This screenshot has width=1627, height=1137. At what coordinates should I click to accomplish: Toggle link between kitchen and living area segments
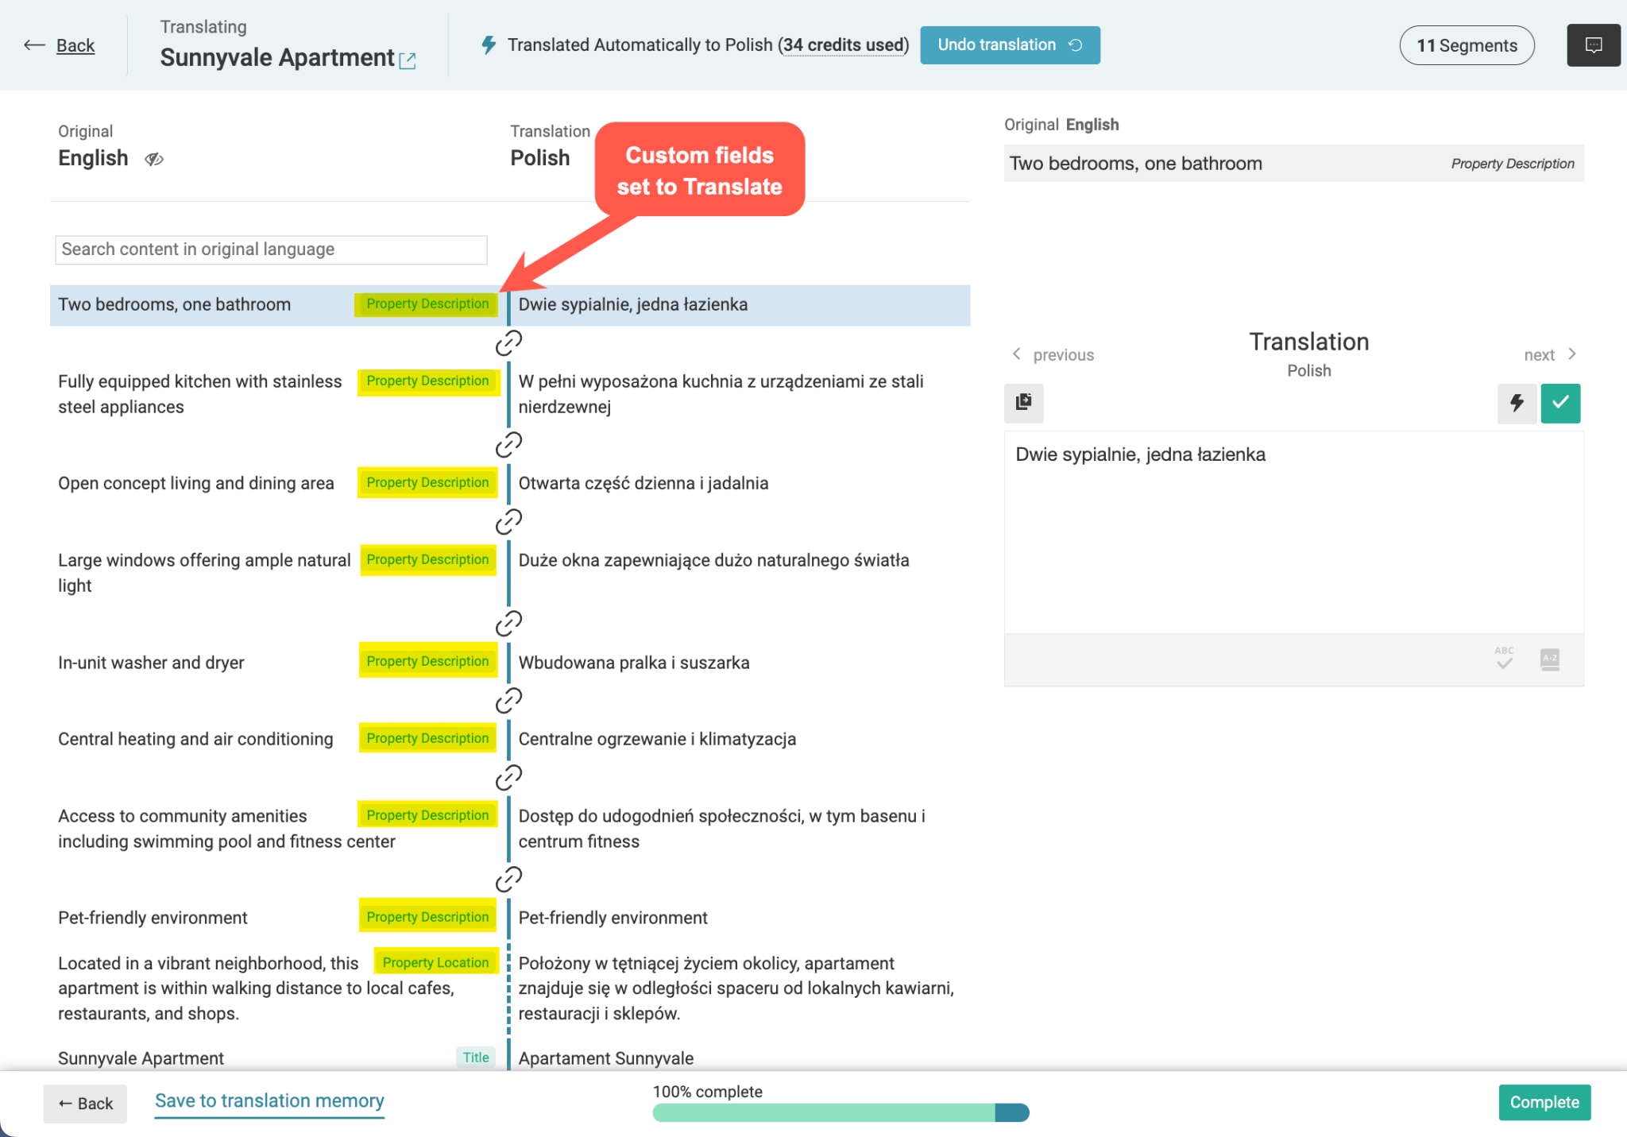point(510,443)
